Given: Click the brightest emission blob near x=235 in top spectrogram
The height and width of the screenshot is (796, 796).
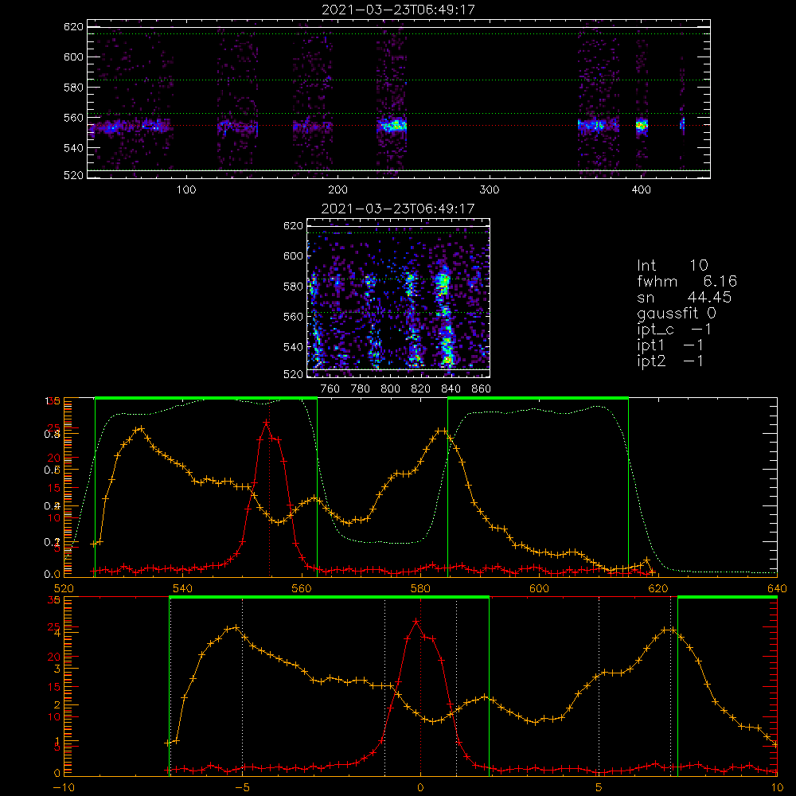Looking at the screenshot, I should coord(392,125).
